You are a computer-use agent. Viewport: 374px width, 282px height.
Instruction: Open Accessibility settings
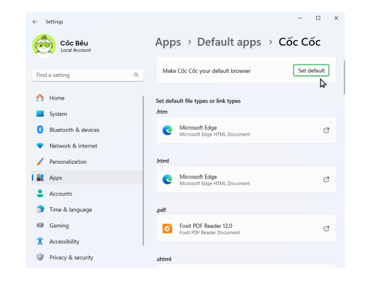point(87,242)
